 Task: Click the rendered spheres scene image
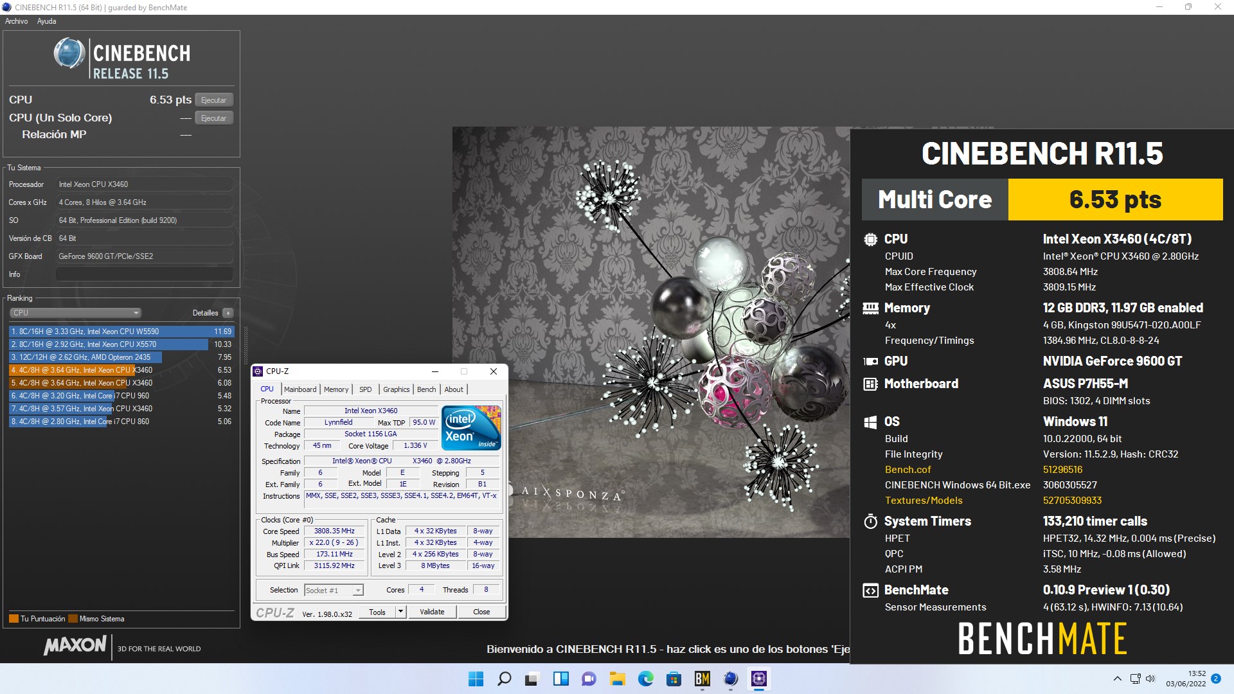[x=651, y=332]
